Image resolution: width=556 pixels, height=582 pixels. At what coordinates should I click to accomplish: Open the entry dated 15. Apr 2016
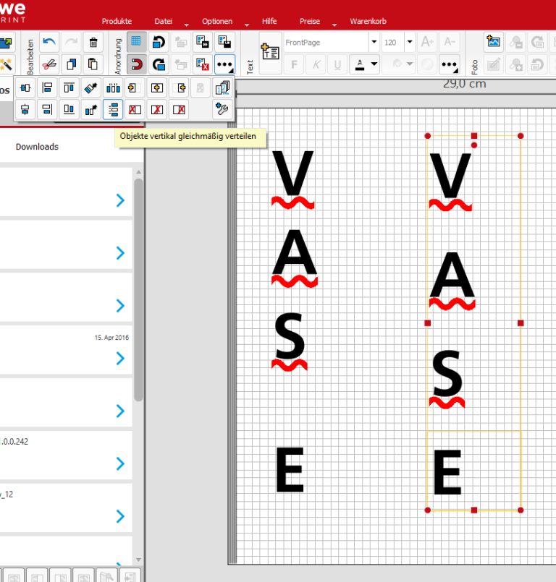point(120,358)
